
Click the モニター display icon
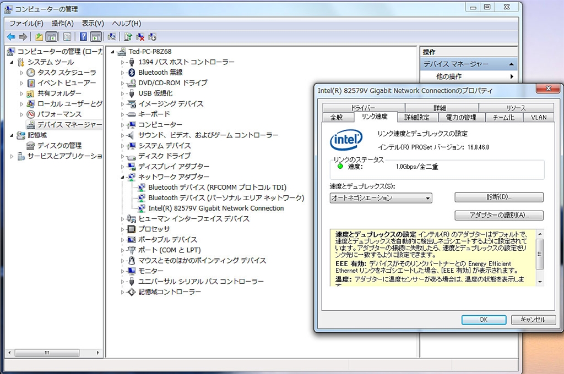point(132,271)
